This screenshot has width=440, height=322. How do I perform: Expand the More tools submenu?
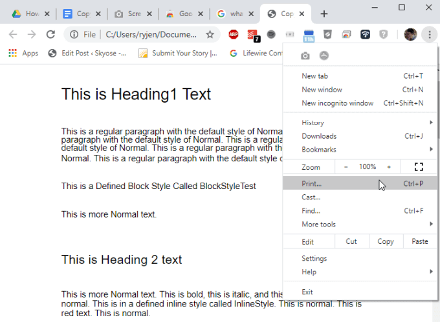[360, 224]
